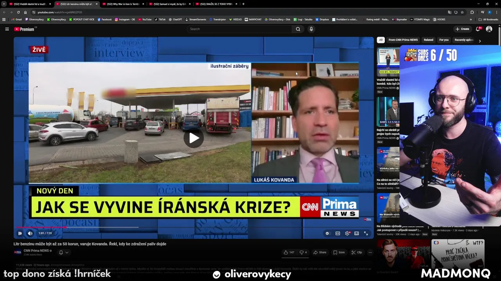Open the browser Extensions puzzle icon
The image size is (501, 281).
pos(472,12)
